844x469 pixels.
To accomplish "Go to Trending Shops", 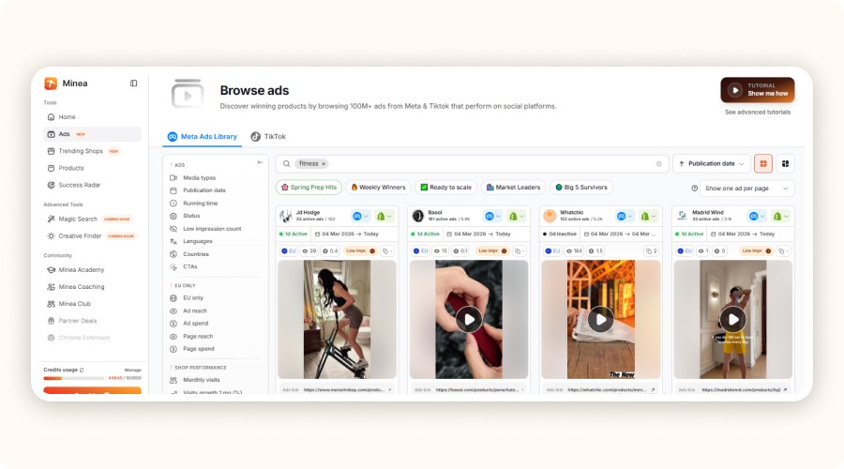I will pos(92,151).
